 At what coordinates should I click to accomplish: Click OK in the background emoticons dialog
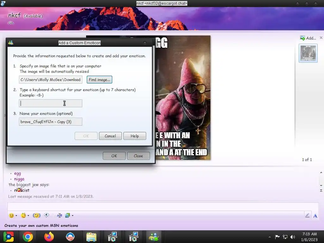click(x=114, y=156)
